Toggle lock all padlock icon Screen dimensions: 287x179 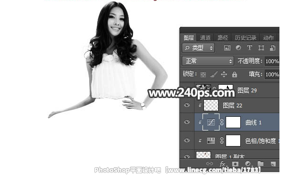[235, 74]
